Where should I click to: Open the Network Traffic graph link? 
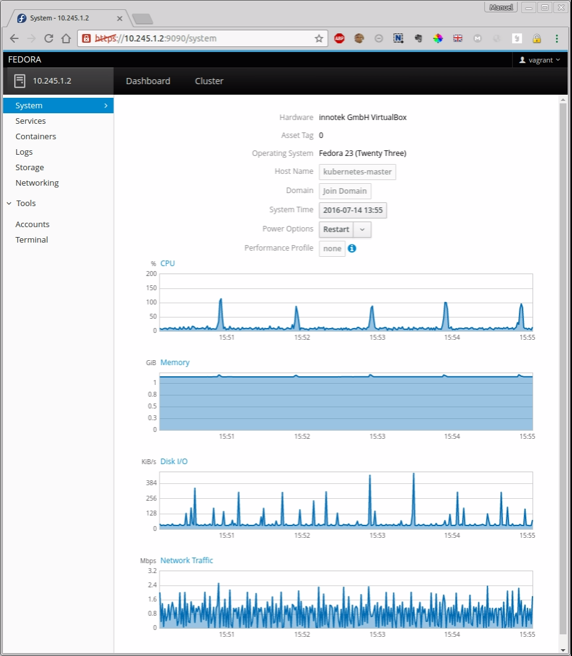[187, 561]
